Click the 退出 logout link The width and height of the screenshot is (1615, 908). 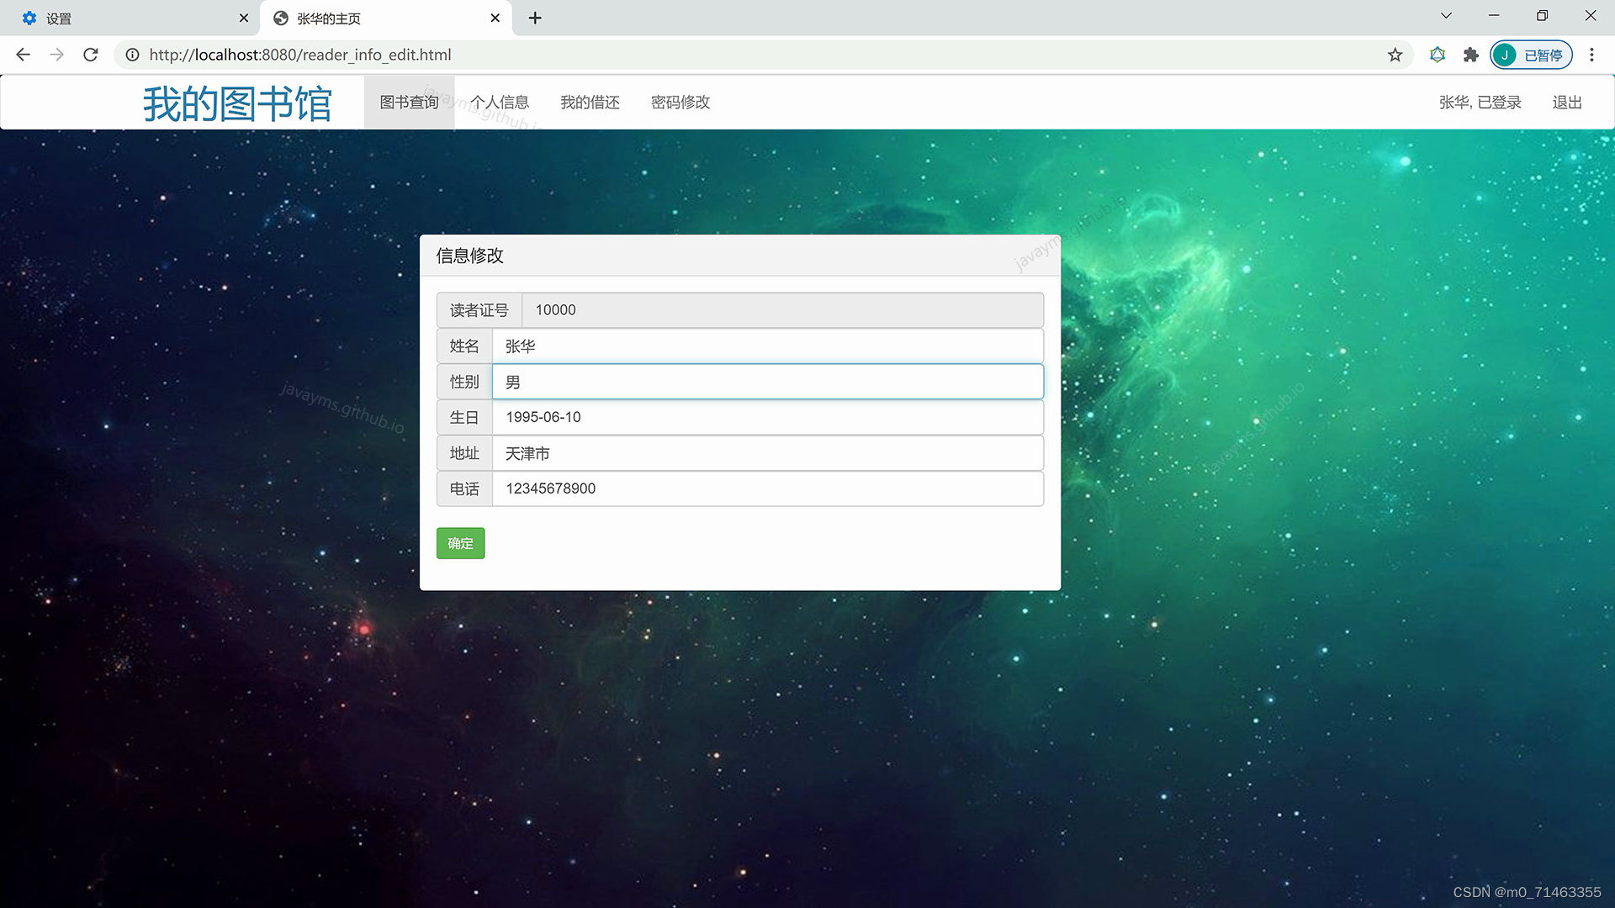pos(1567,103)
